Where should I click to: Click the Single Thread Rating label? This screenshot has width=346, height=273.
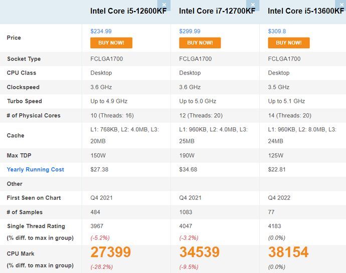[36, 226]
